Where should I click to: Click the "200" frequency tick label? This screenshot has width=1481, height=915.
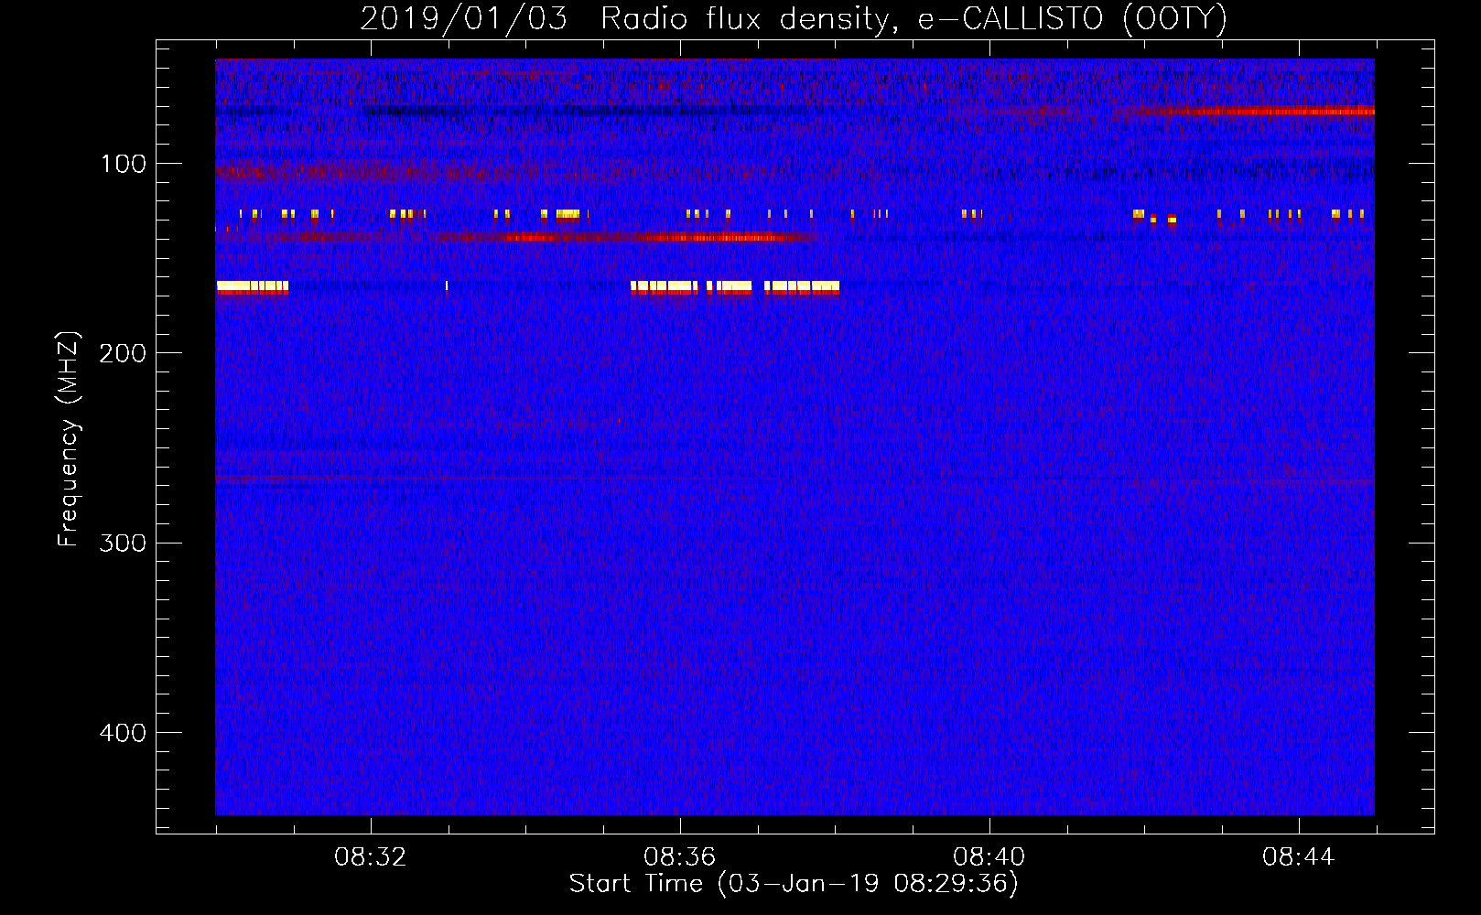click(123, 353)
